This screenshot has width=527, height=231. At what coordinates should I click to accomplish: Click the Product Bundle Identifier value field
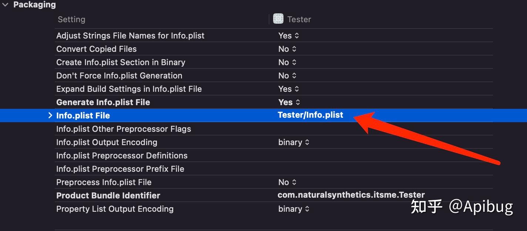[351, 195]
